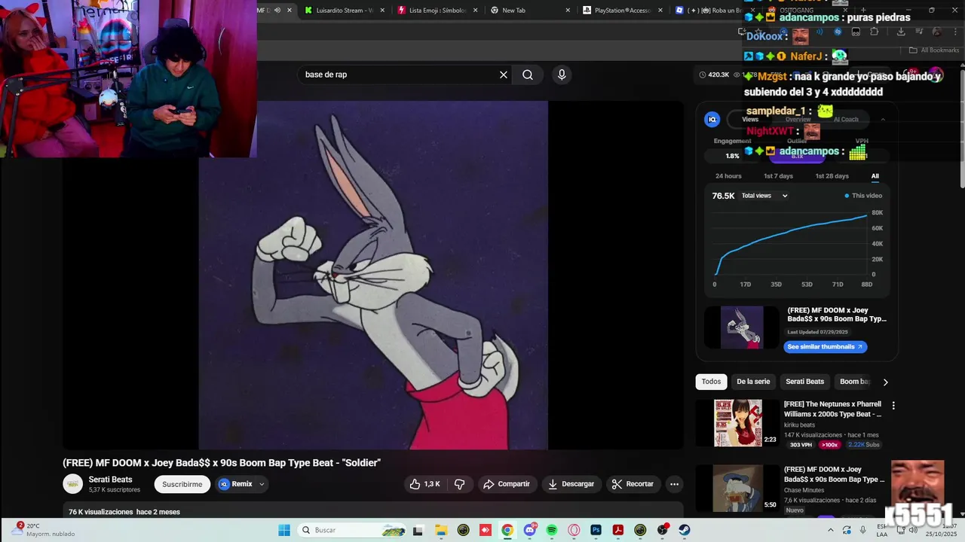Click the tray microphone icon
The image size is (965, 542).
pos(863,530)
